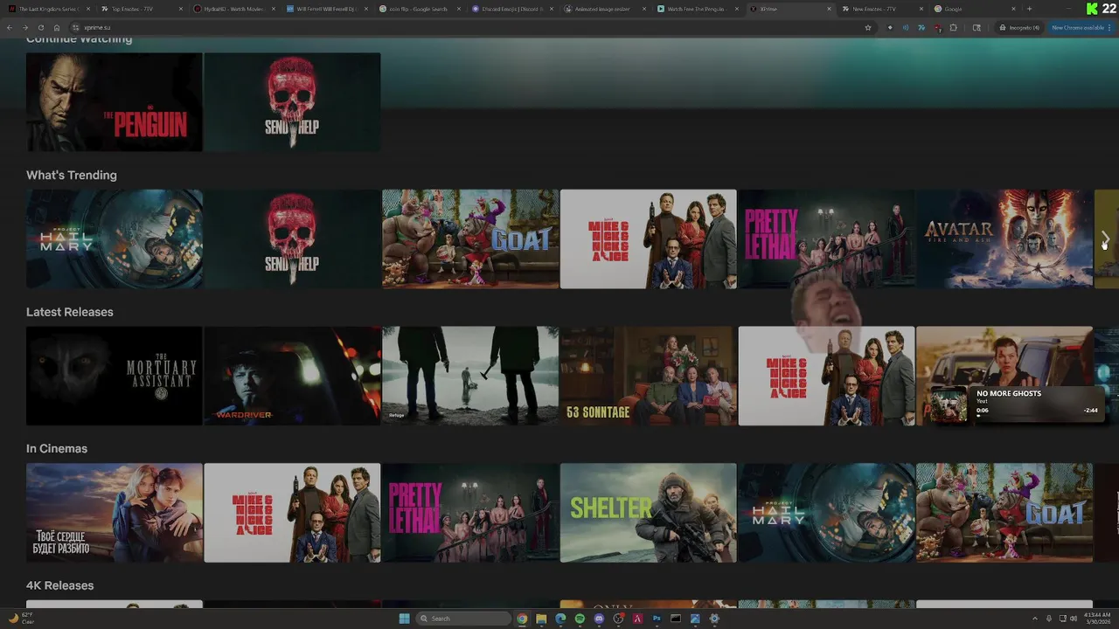
Task: Open Settings gear on taskbar
Action: (714, 619)
